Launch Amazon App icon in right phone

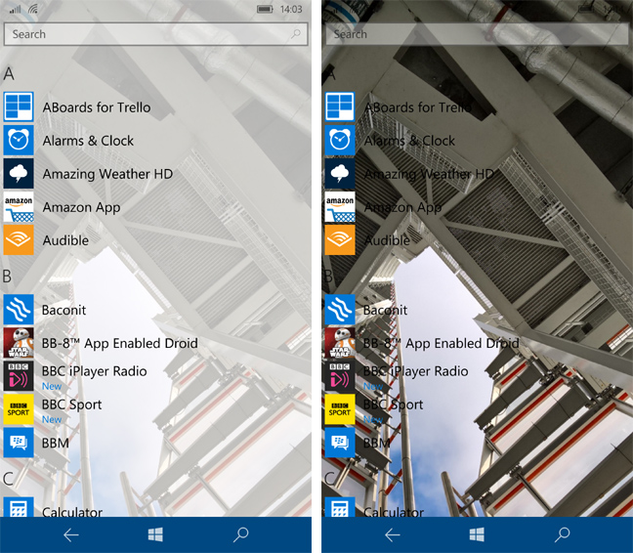pos(340,207)
